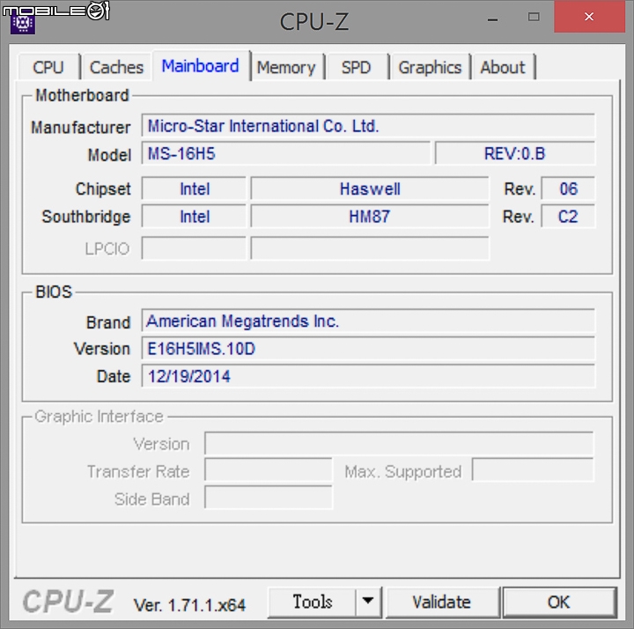Open the Caches tab
The height and width of the screenshot is (629, 634).
pyautogui.click(x=116, y=67)
